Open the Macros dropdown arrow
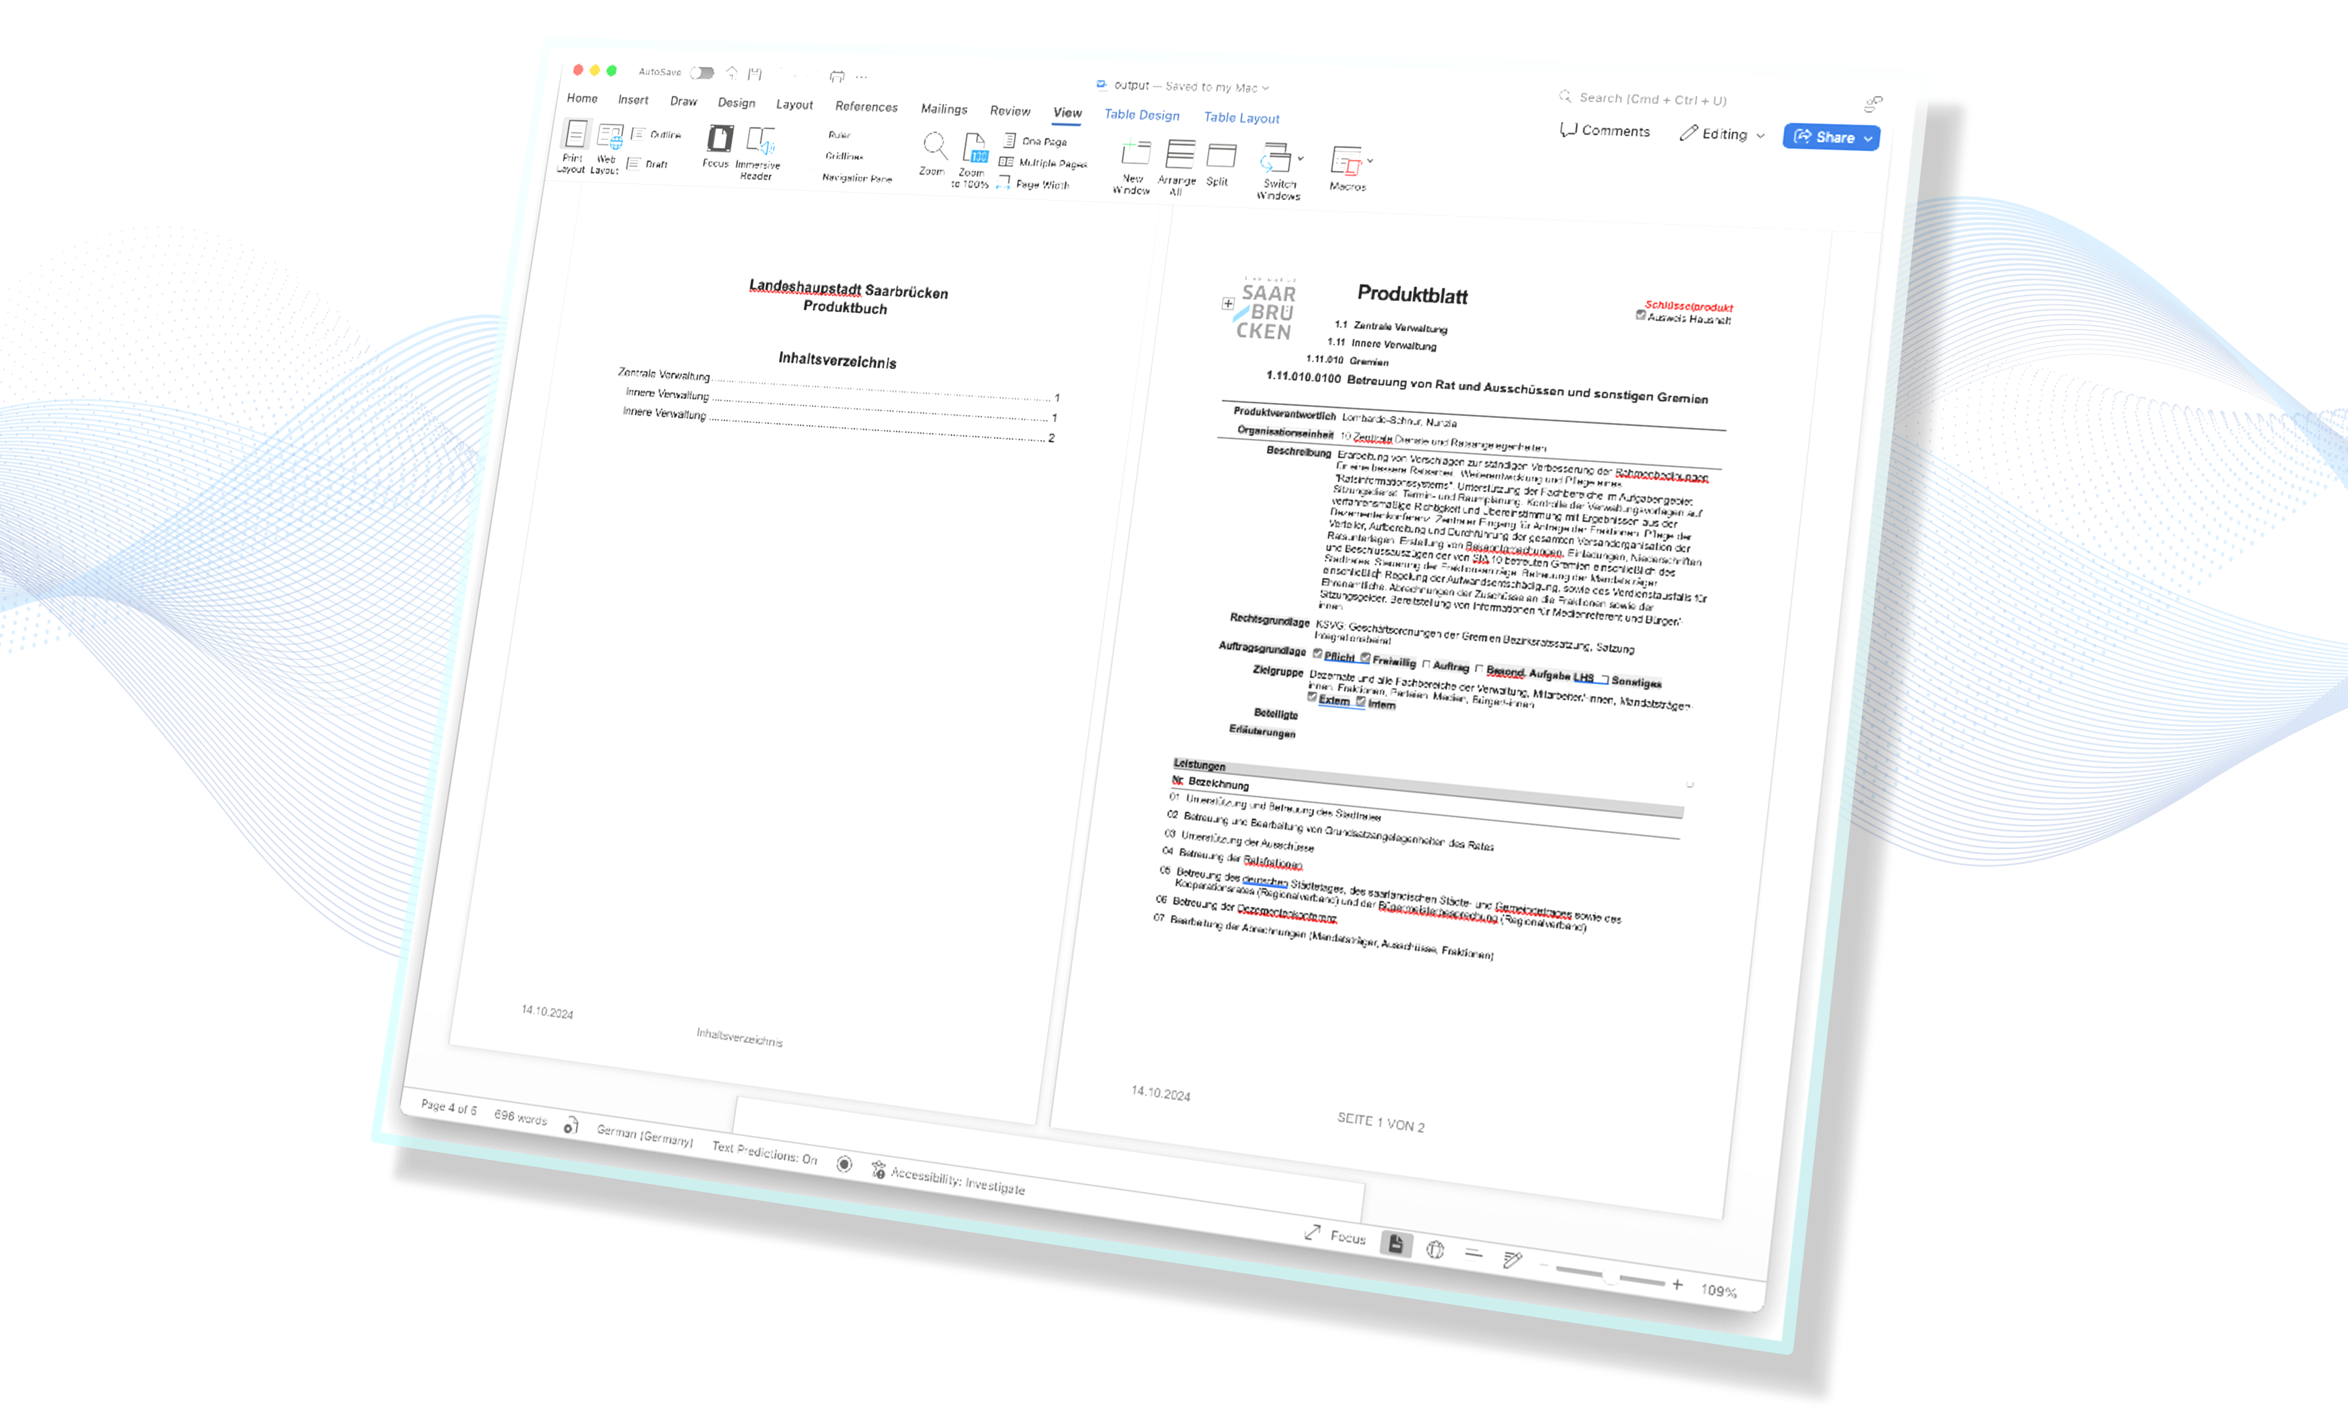Viewport: 2348px width, 1417px height. [1370, 162]
